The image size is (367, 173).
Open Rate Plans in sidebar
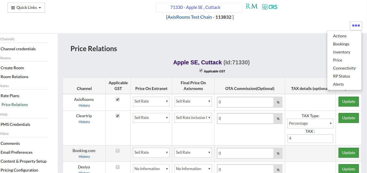click(x=10, y=96)
